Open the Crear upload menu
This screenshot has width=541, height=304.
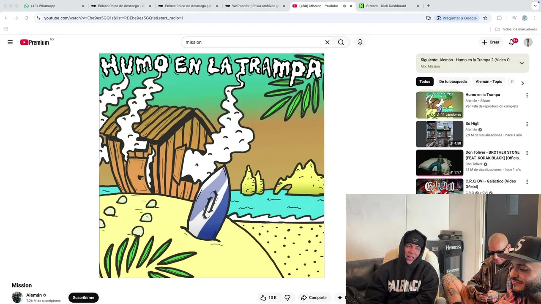[491, 42]
